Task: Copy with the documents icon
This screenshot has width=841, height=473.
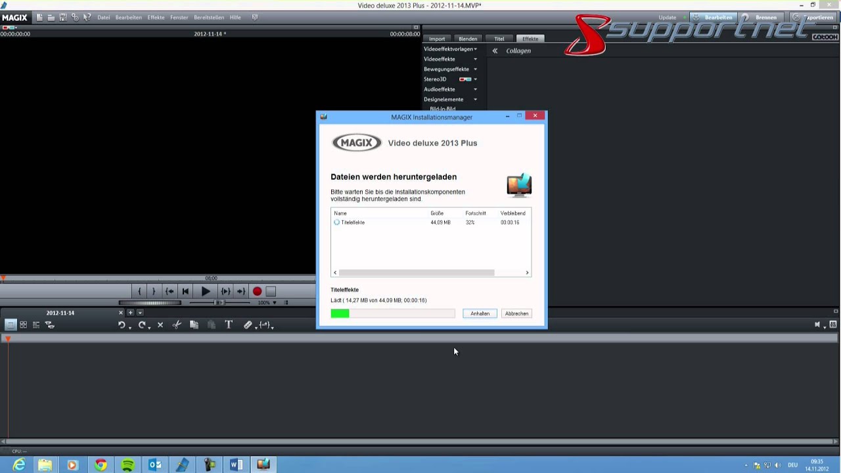Action: 194,325
